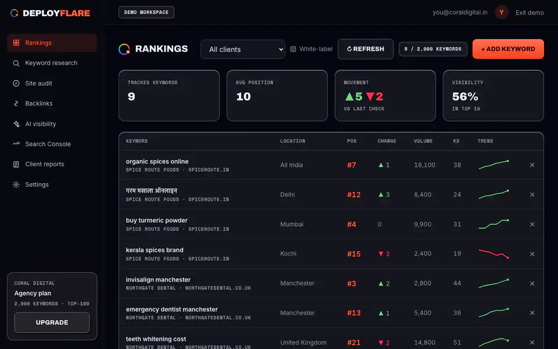Click the Demo Workspace badge
This screenshot has height=349, width=558.
[x=146, y=12]
